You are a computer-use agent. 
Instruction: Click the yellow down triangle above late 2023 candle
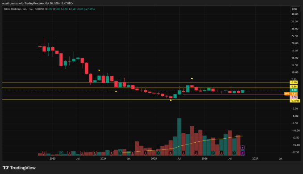point(99,71)
